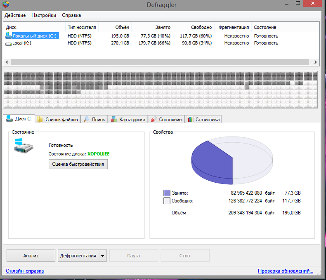This screenshot has height=280, width=326.
Task: Click the drive icon on Диск C: tab
Action: click(9, 119)
